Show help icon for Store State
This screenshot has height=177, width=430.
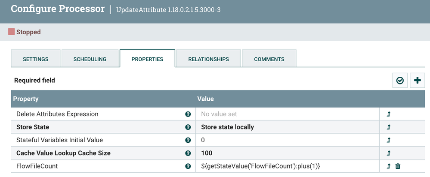tap(188, 127)
